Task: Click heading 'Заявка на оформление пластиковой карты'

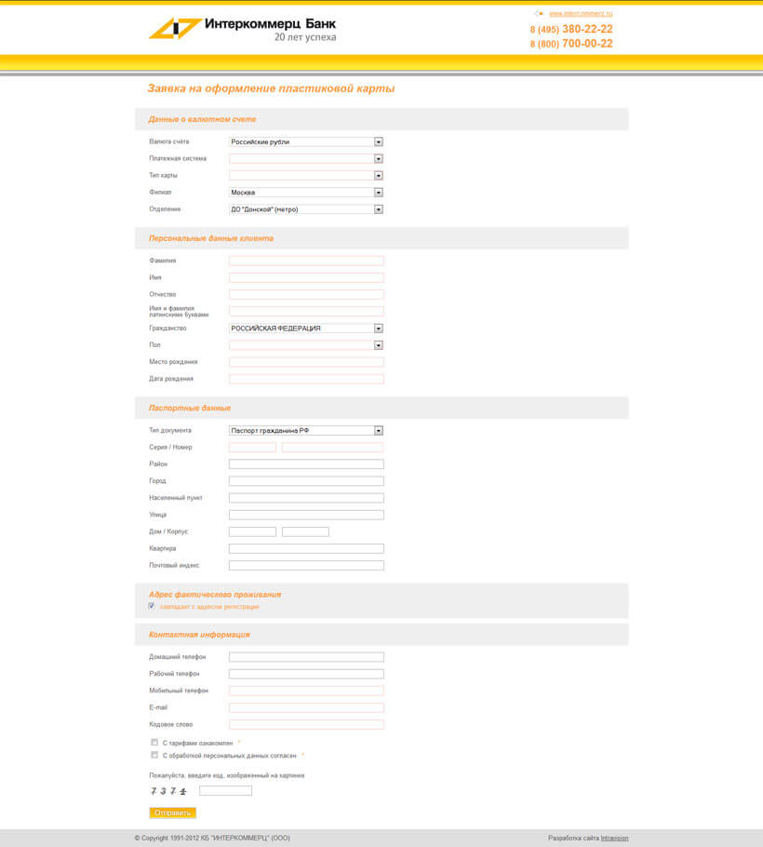Action: point(271,88)
